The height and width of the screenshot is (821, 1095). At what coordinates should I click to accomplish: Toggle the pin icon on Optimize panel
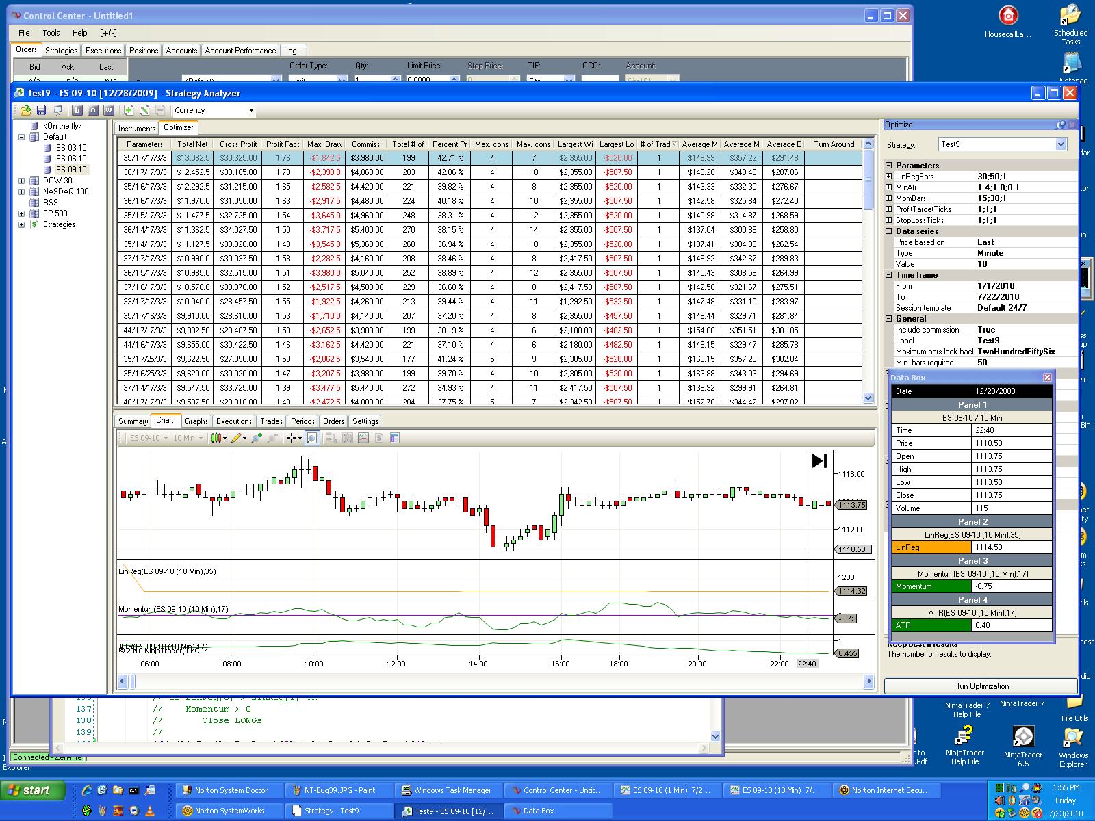pyautogui.click(x=1061, y=125)
